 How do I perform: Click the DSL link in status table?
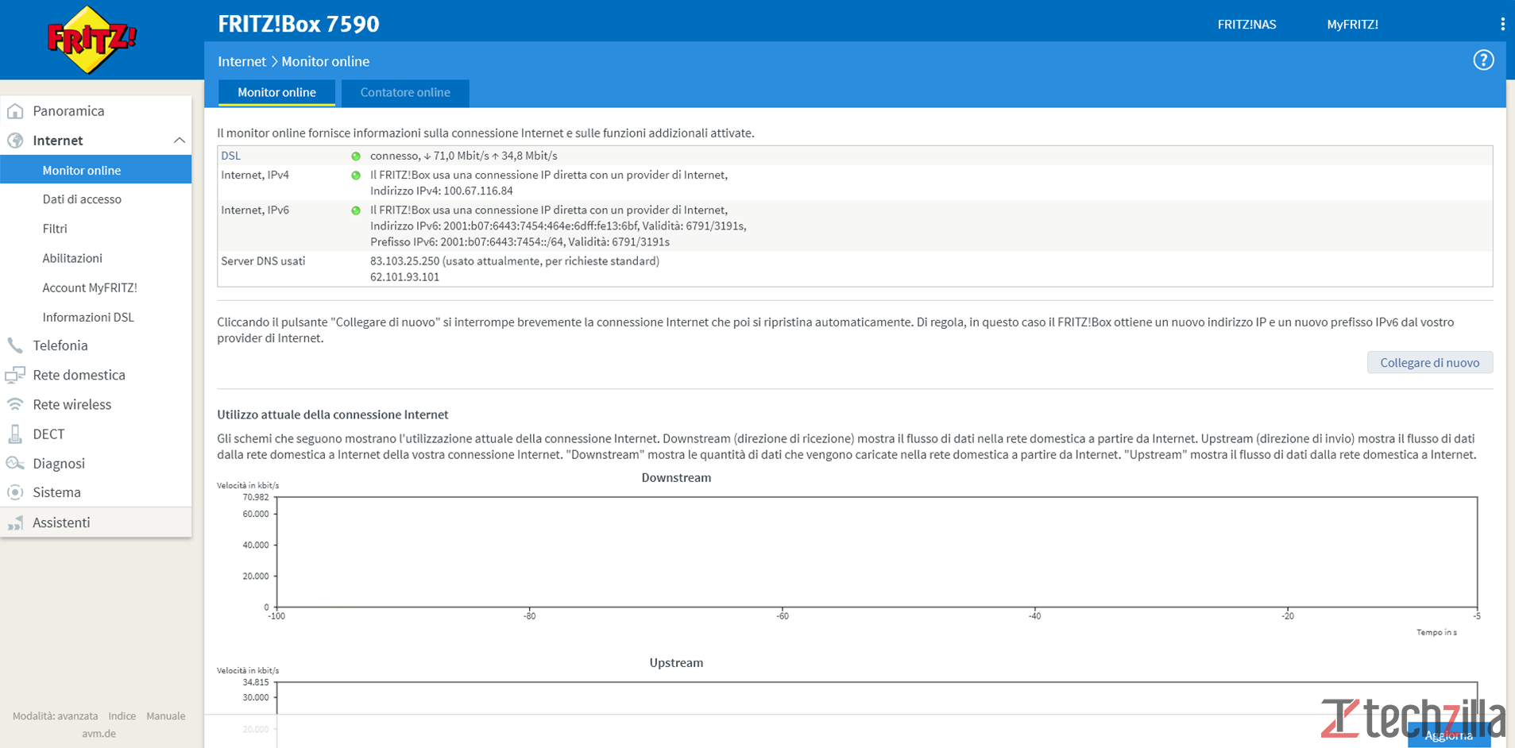[230, 156]
